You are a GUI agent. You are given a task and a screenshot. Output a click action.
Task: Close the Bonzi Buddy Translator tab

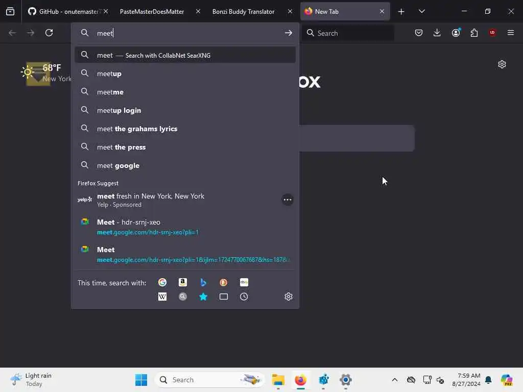pyautogui.click(x=290, y=12)
